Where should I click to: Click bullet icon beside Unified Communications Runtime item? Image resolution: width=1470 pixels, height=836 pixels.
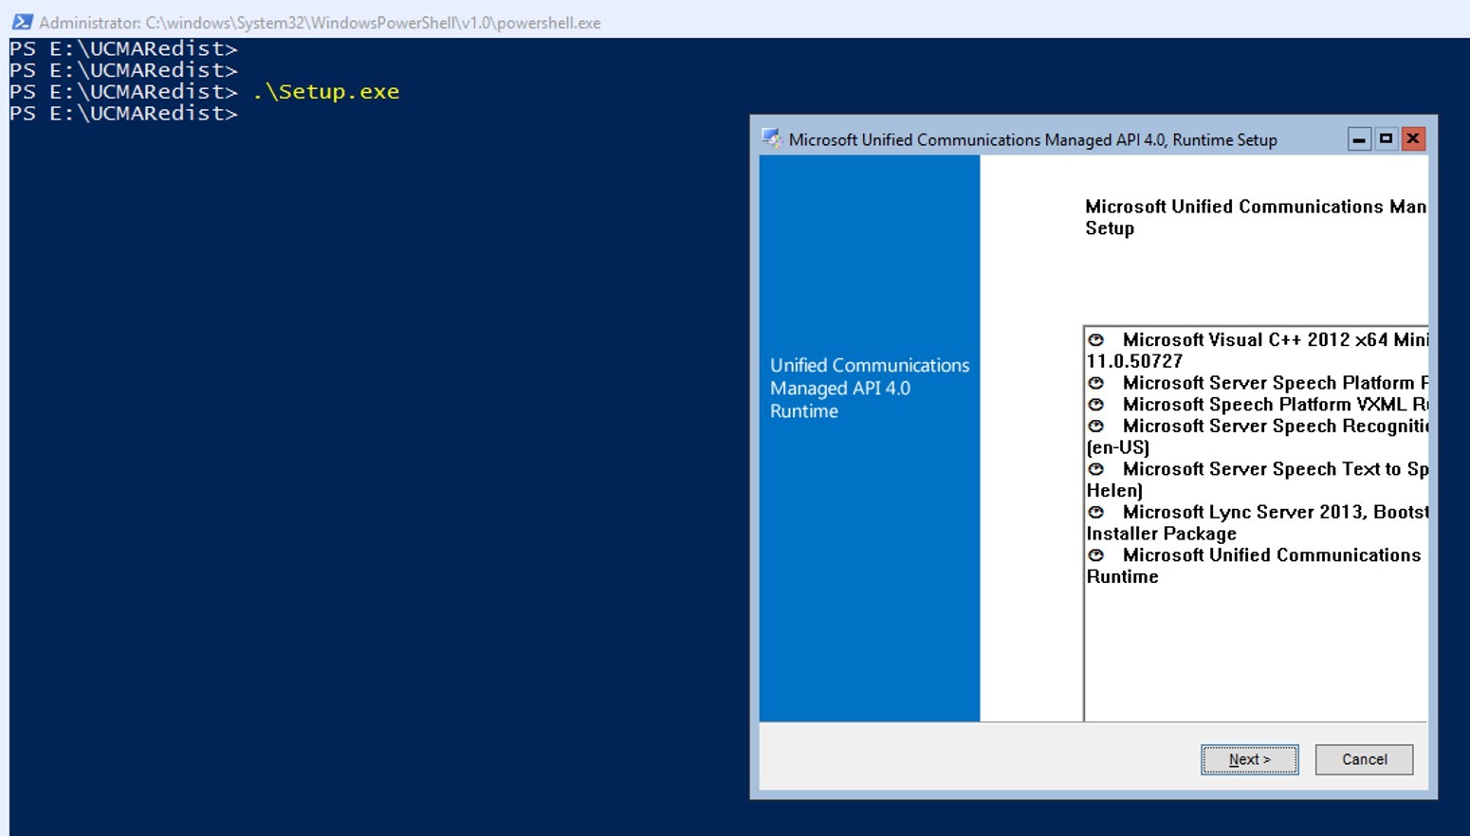[x=1096, y=555]
